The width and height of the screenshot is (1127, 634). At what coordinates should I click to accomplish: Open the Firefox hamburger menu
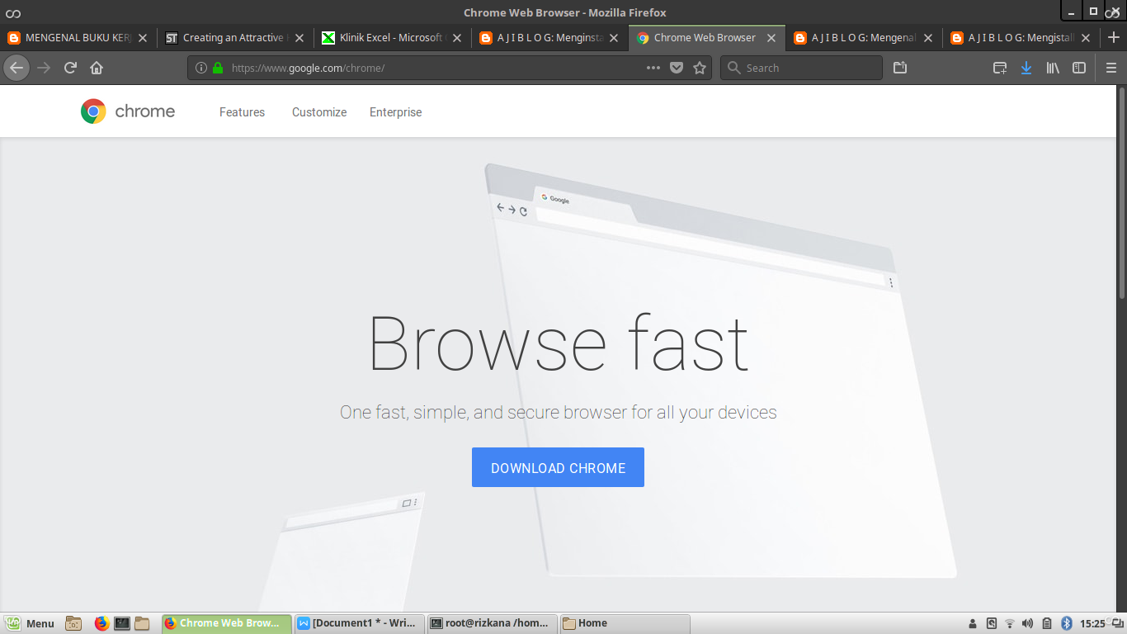[1111, 68]
